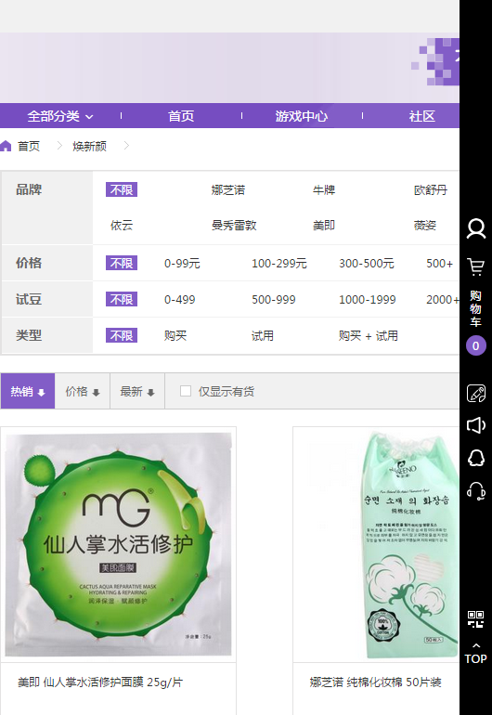Click the TOP back-to-top button
The image size is (492, 715).
pos(475,654)
